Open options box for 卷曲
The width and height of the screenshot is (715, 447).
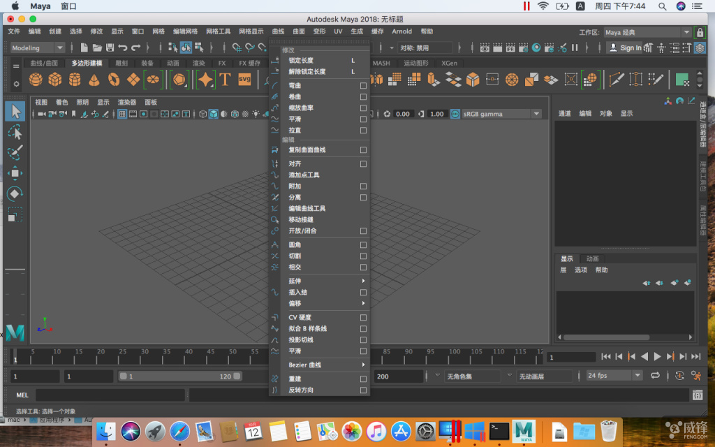pos(363,96)
